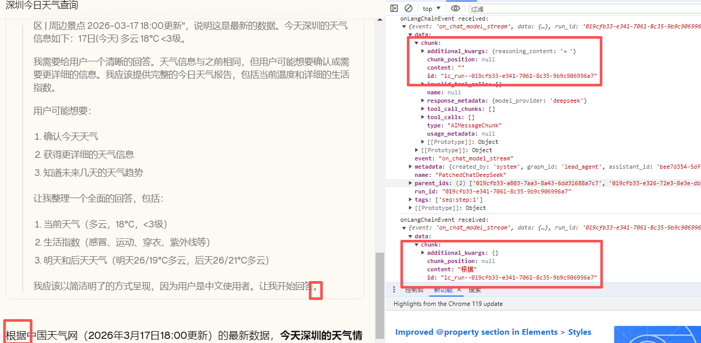Select the content: "根据" property
The height and width of the screenshot is (343, 701).
coord(452,269)
